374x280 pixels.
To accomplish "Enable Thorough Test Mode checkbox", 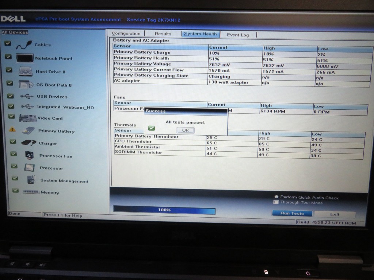I will point(276,202).
